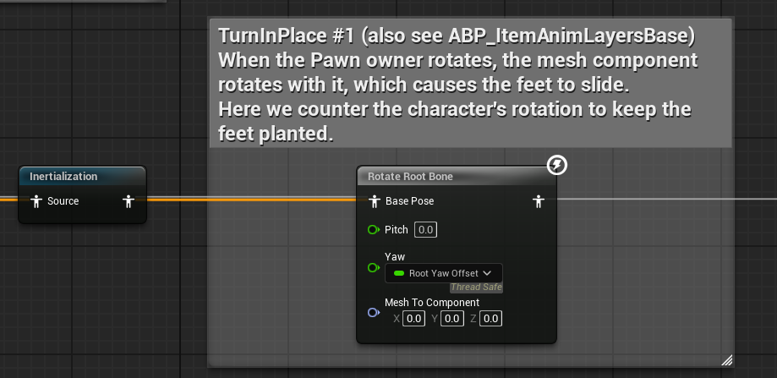Click the Mesh To Component Z field
This screenshot has width=777, height=378.
(x=490, y=319)
